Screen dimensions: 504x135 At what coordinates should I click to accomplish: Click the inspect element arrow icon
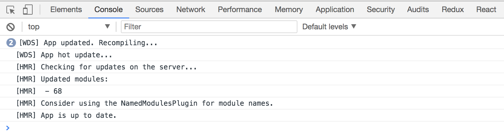click(11, 10)
